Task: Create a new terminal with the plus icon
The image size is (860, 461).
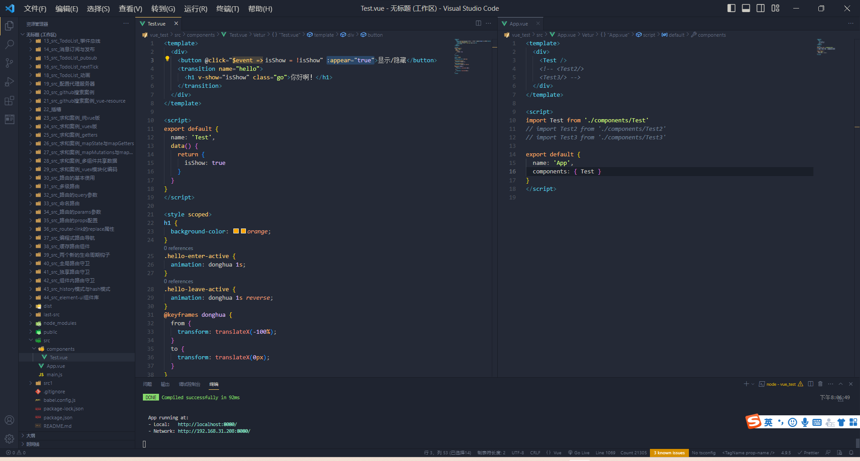Action: 746,384
